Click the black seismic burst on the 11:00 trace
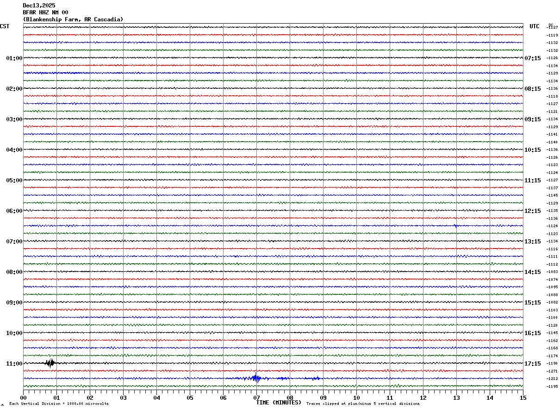The image size is (560, 410). coord(50,363)
